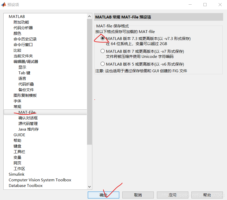Image resolution: width=227 pixels, height=200 pixels.
Task: Select the 备份文件 preferences item
Action: tap(26, 90)
